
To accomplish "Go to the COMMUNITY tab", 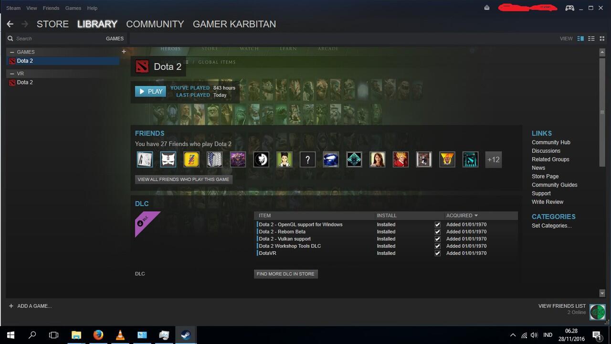I will coord(155,24).
